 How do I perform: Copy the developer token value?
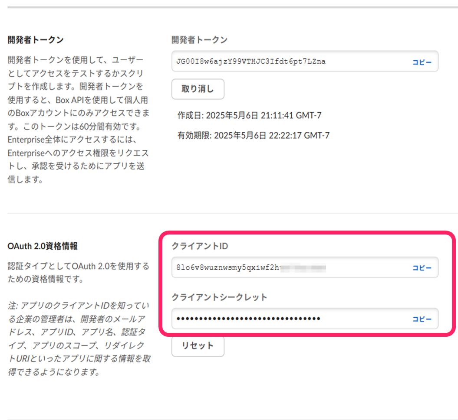click(x=422, y=62)
